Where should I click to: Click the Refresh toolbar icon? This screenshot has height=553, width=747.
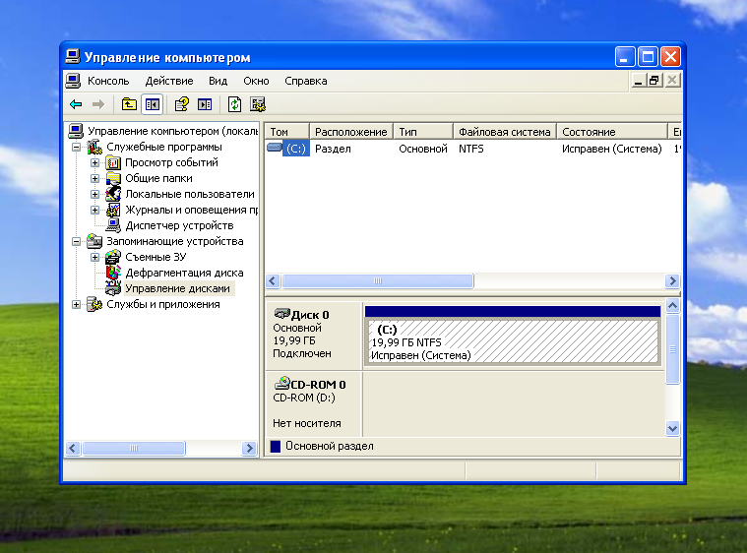click(235, 104)
